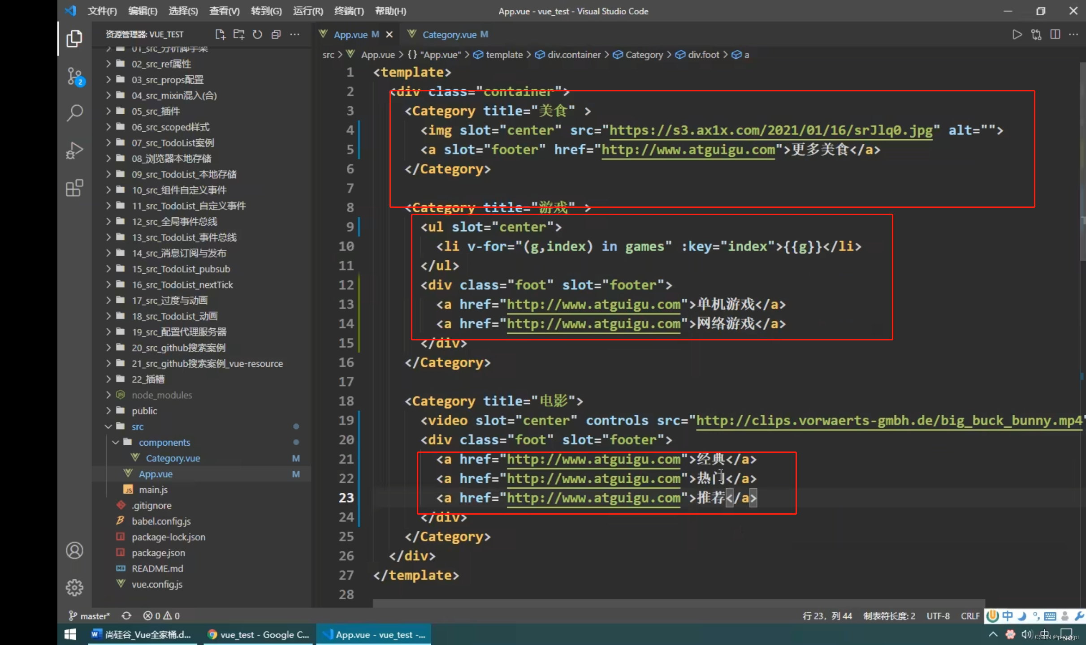Viewport: 1086px width, 645px height.
Task: Create a new file in explorer
Action: tap(220, 34)
